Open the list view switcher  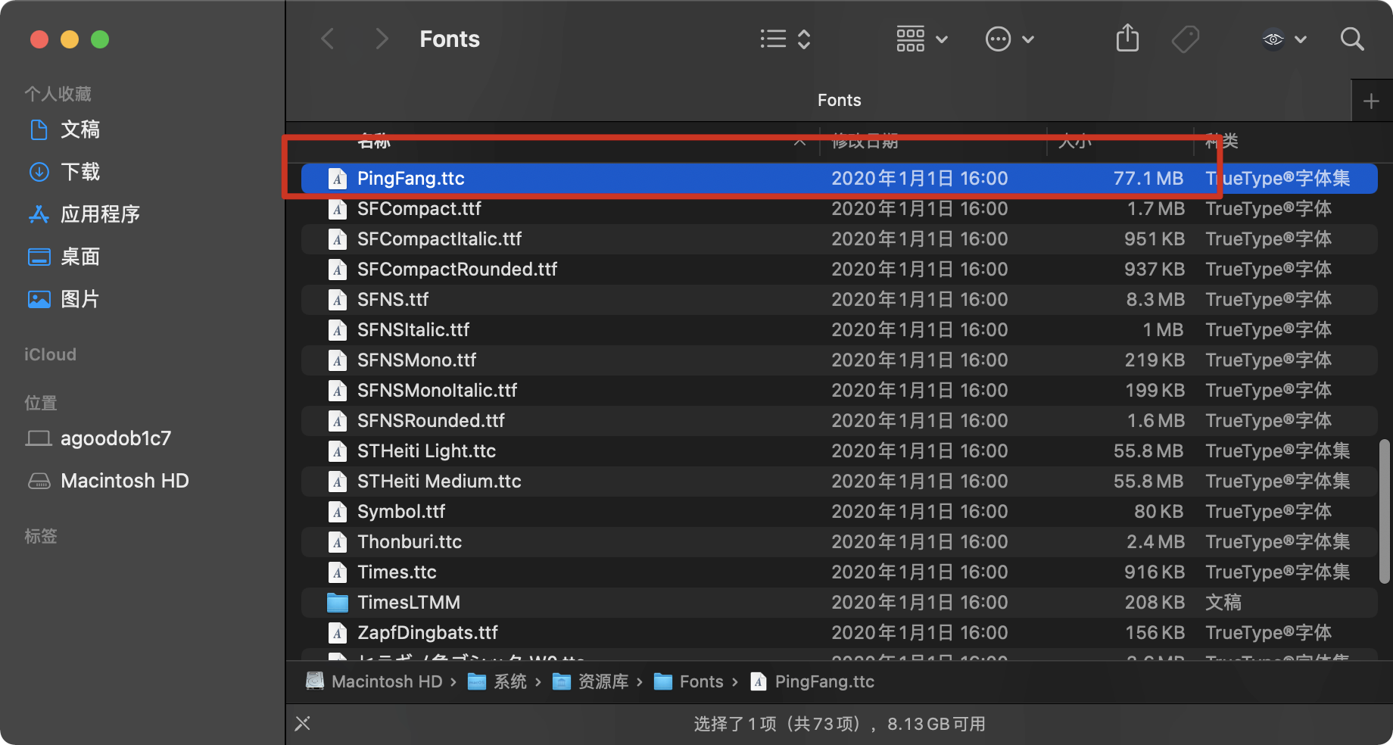pyautogui.click(x=785, y=39)
